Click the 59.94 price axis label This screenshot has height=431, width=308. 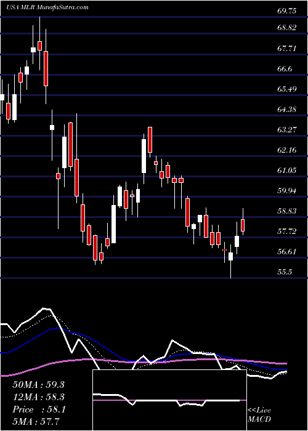tap(287, 190)
